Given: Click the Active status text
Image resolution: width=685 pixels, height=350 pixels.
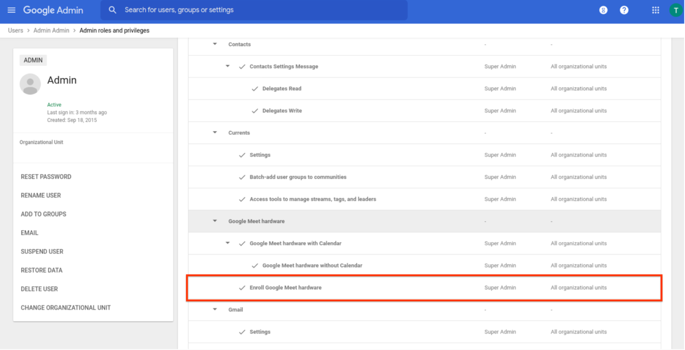Looking at the screenshot, I should (54, 105).
